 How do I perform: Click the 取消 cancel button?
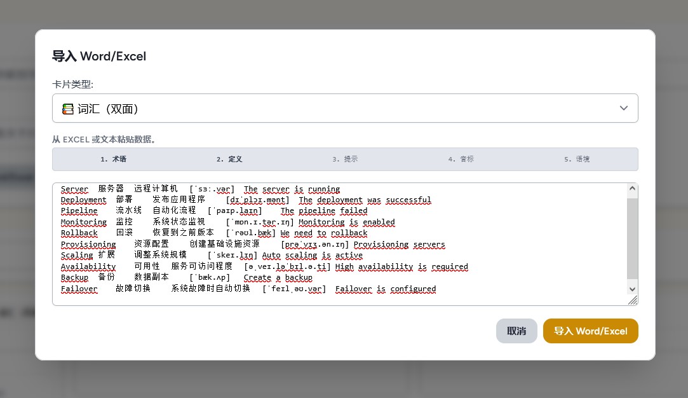tap(516, 331)
